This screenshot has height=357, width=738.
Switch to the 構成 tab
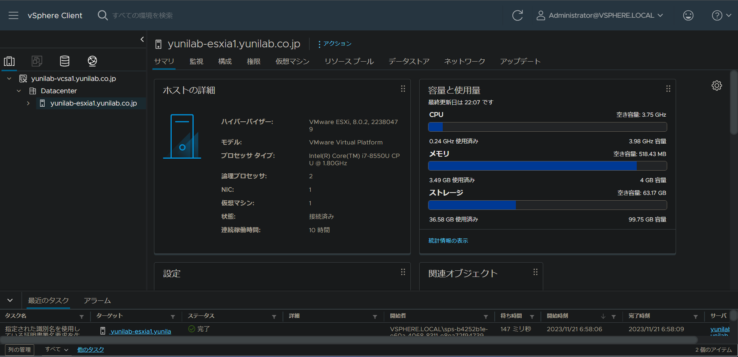coord(225,61)
